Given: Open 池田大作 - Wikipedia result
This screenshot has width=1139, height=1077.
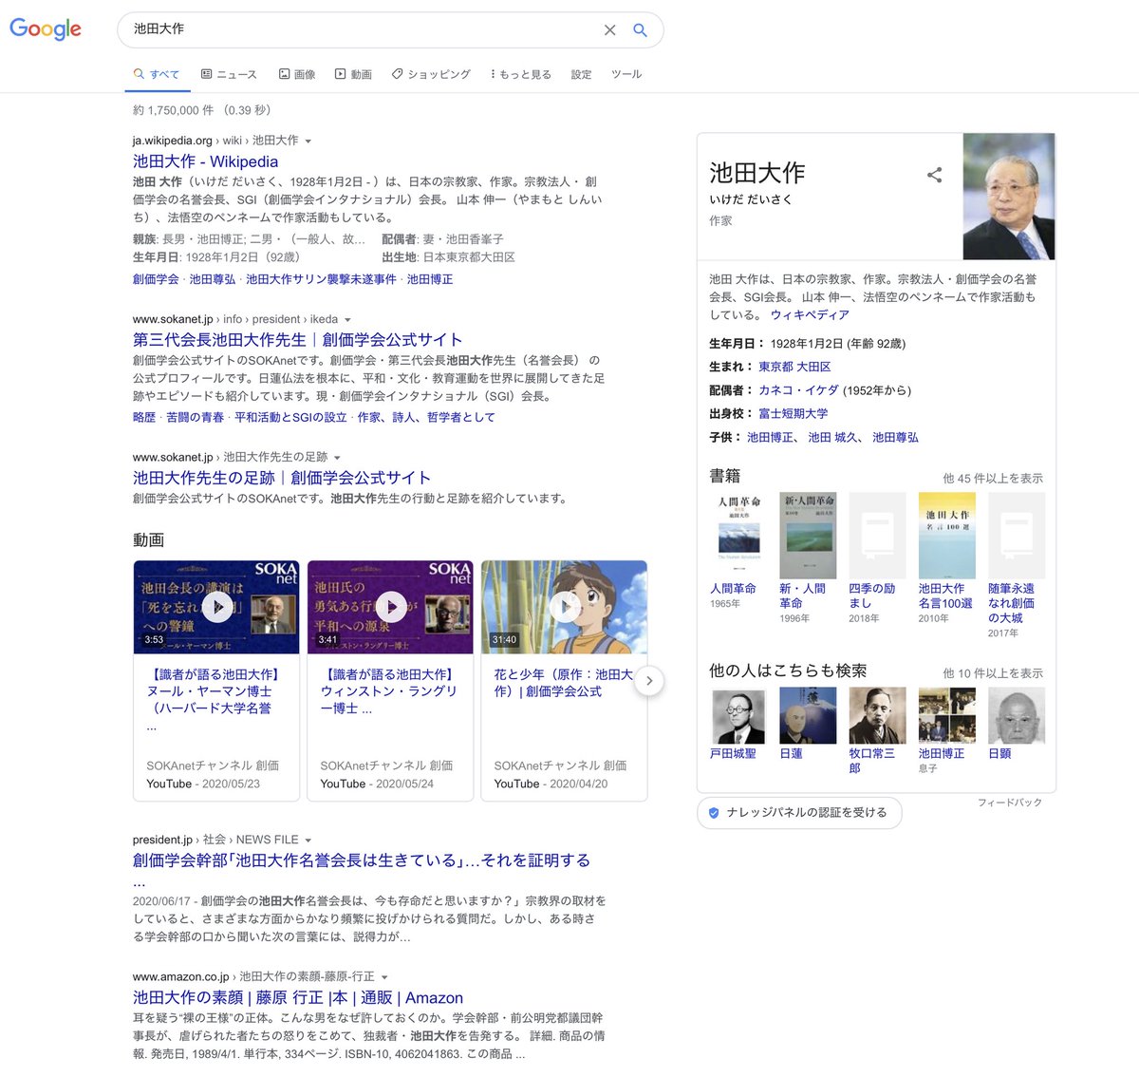Looking at the screenshot, I should coord(206,161).
